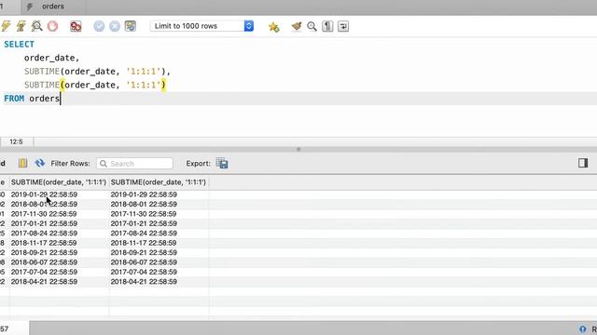Screen dimensions: 597x335
Task: Toggle the result side panel icon
Action: [x=583, y=163]
